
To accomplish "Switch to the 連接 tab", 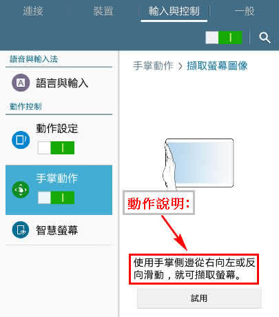I will coord(33,11).
